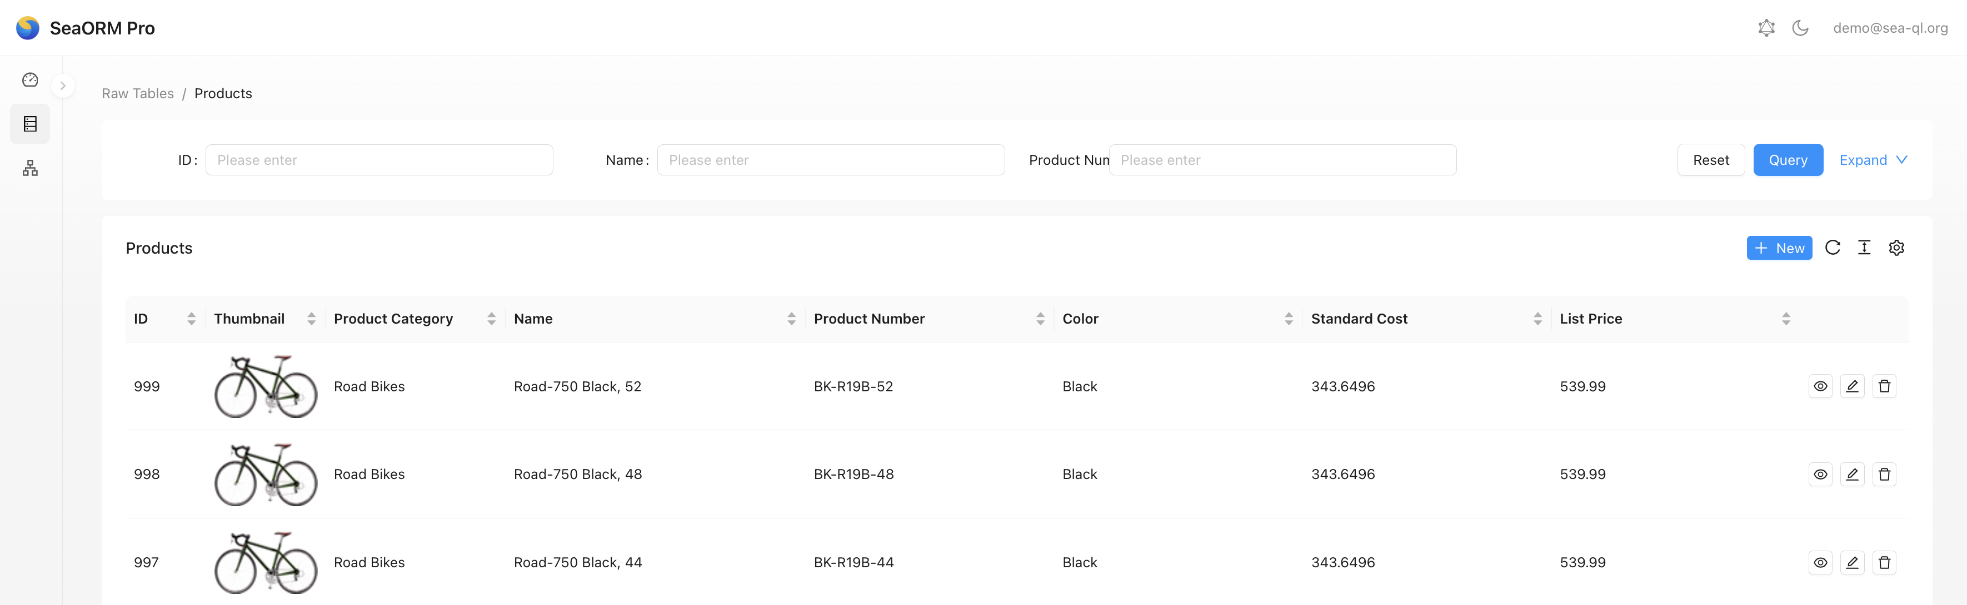Delete product 998 with trash icon
The image size is (1967, 605).
click(x=1884, y=475)
